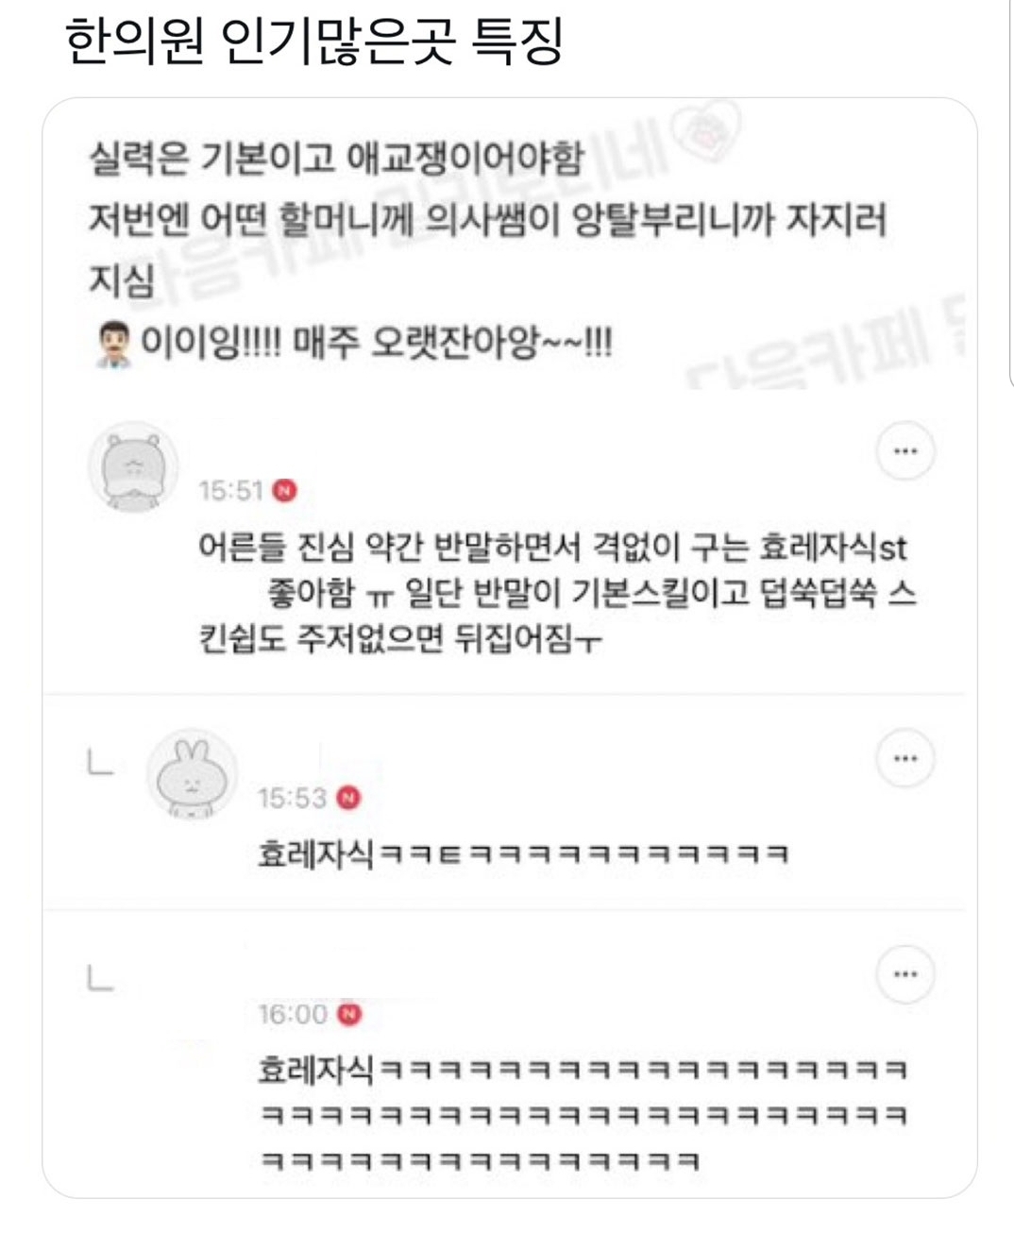Click the 15:53 reply text 효레자식ㅋㅋㅌ
This screenshot has width=1014, height=1233.
tap(522, 854)
